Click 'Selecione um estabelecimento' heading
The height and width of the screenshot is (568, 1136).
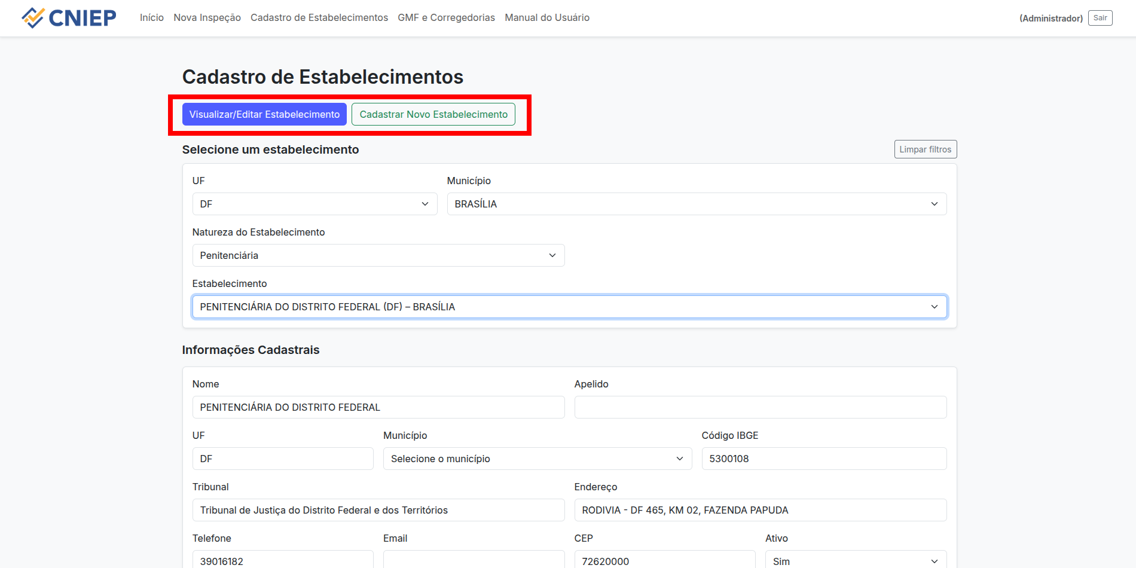click(x=270, y=149)
